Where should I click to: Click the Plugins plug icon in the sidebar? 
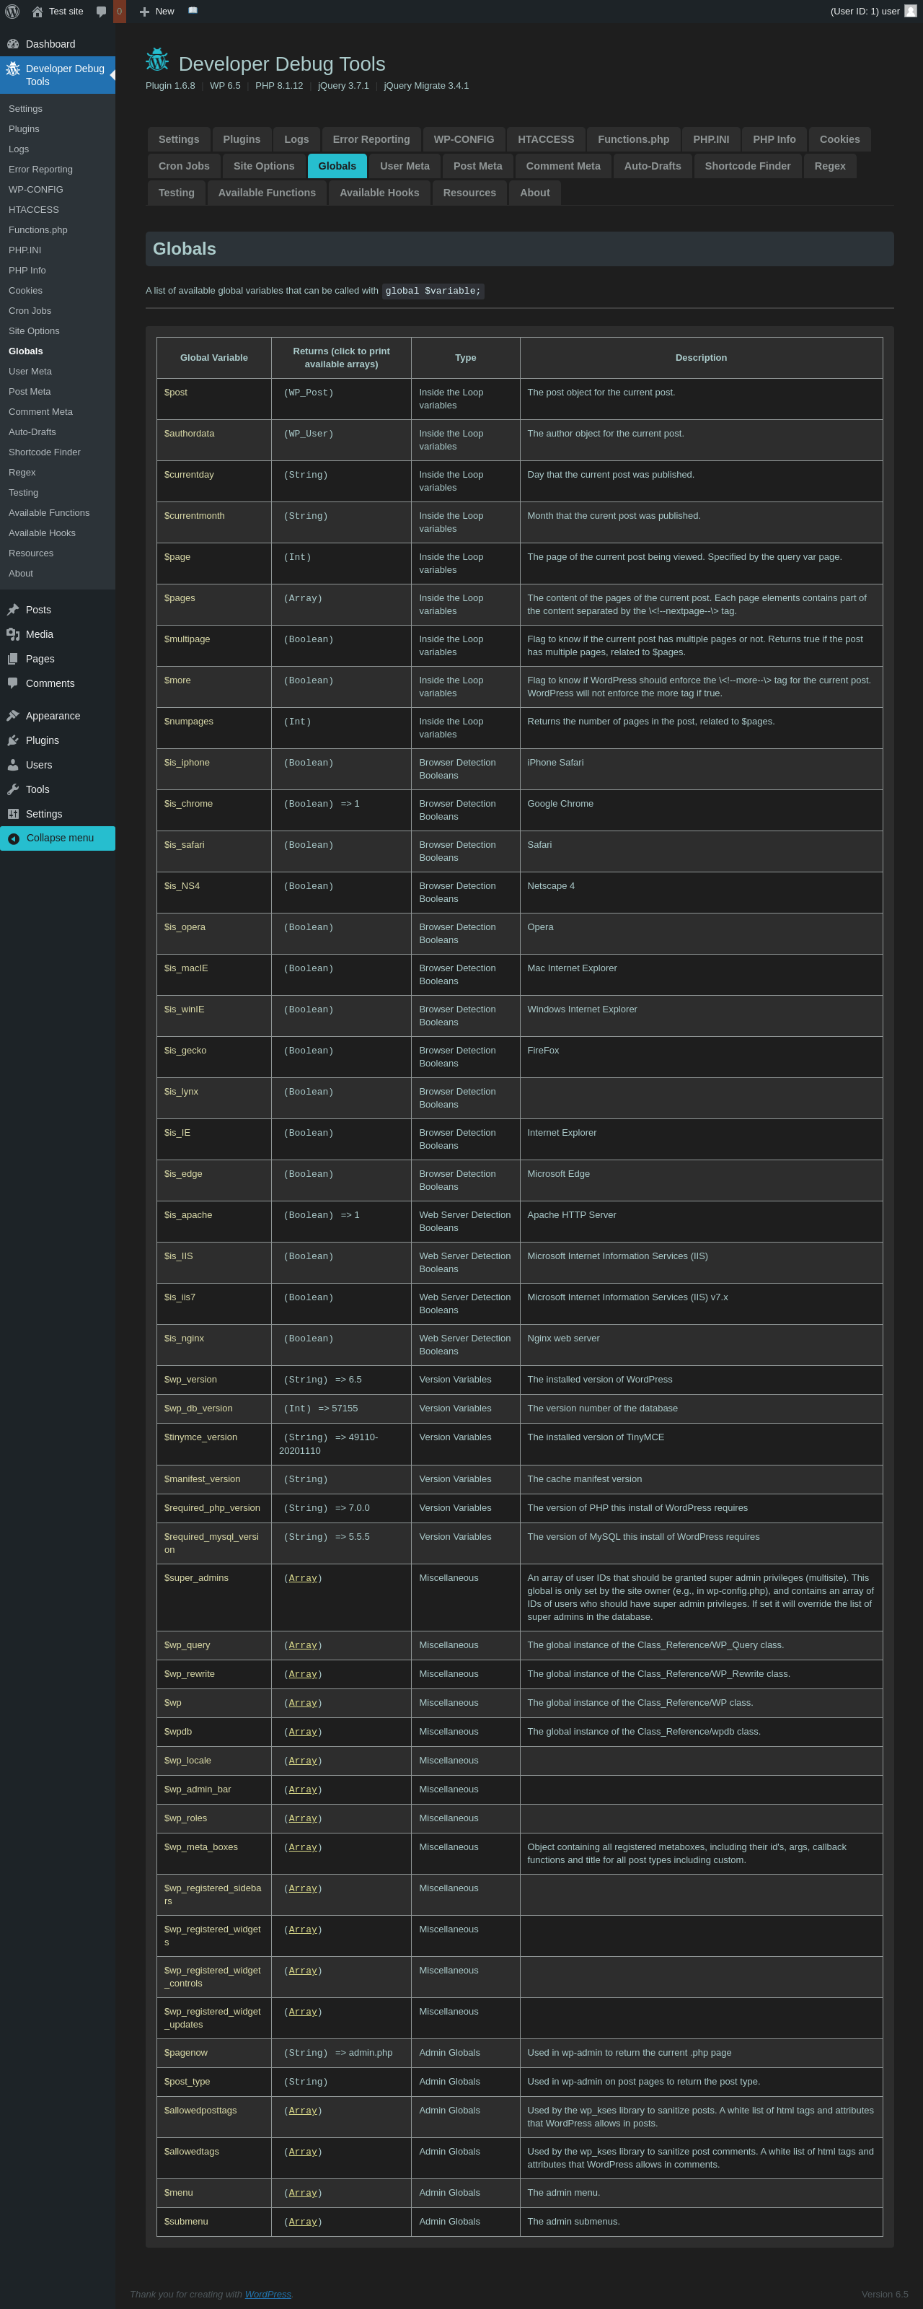[x=12, y=740]
